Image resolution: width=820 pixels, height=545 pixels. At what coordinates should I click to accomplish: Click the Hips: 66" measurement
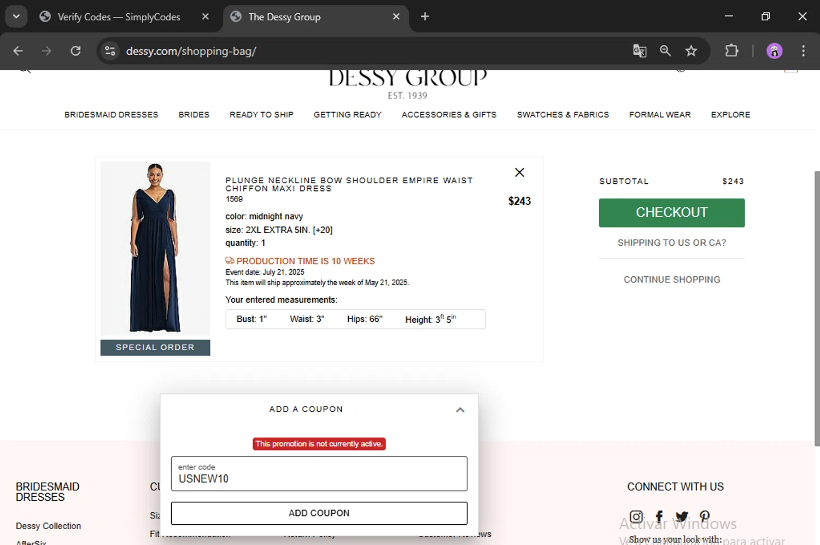pos(365,319)
